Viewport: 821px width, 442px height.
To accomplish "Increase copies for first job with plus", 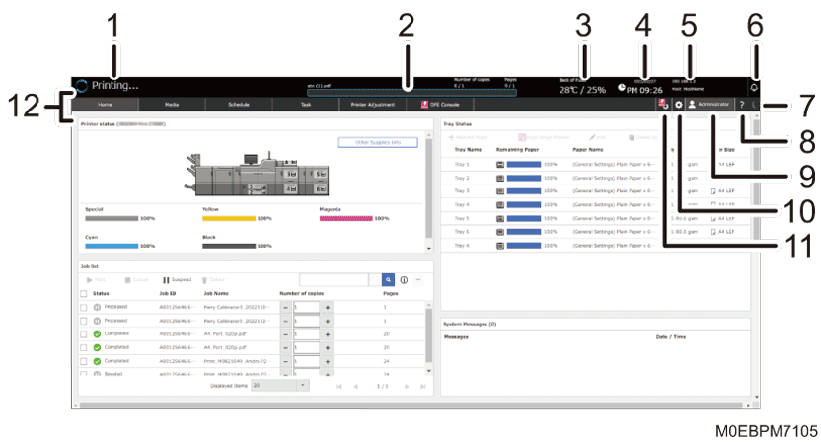I will 328,307.
